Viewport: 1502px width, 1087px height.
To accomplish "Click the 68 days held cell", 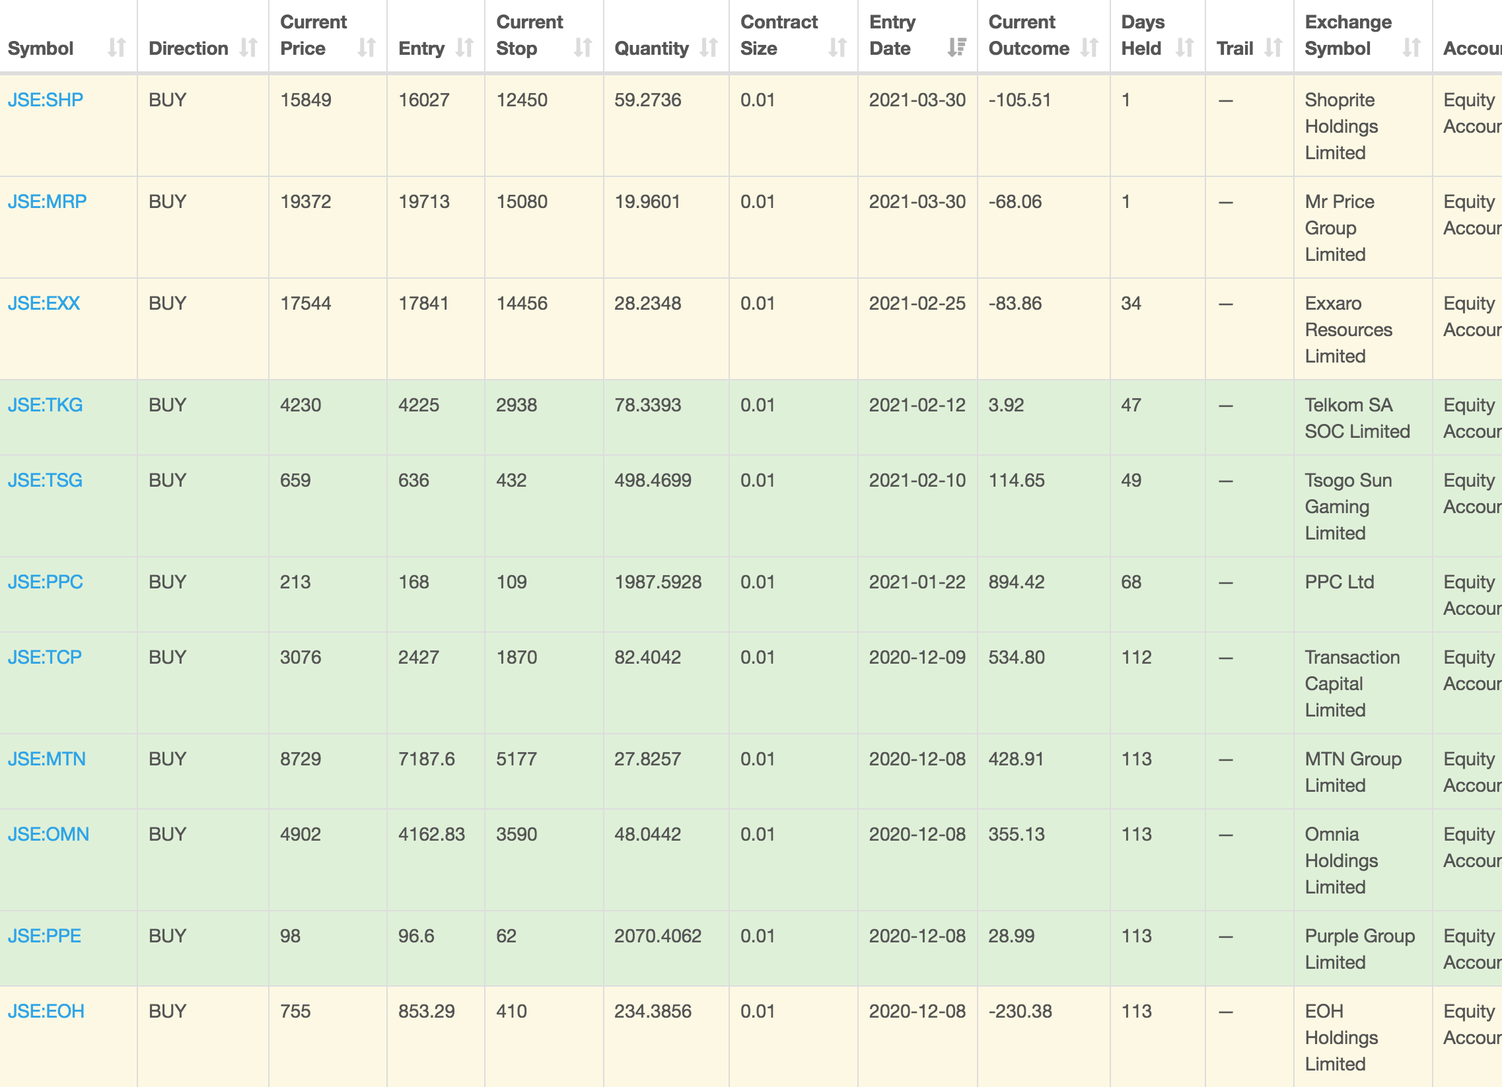I will (1158, 594).
